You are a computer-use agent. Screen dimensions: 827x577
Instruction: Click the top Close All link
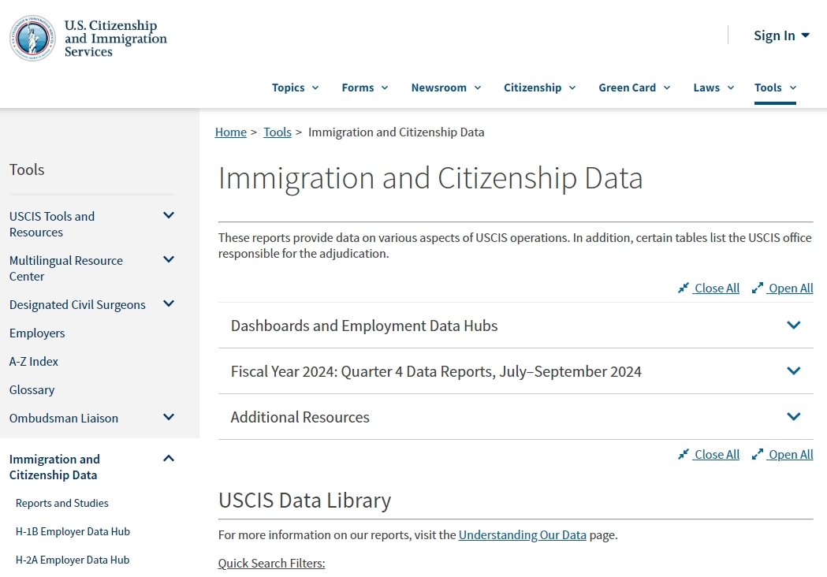[x=716, y=288]
